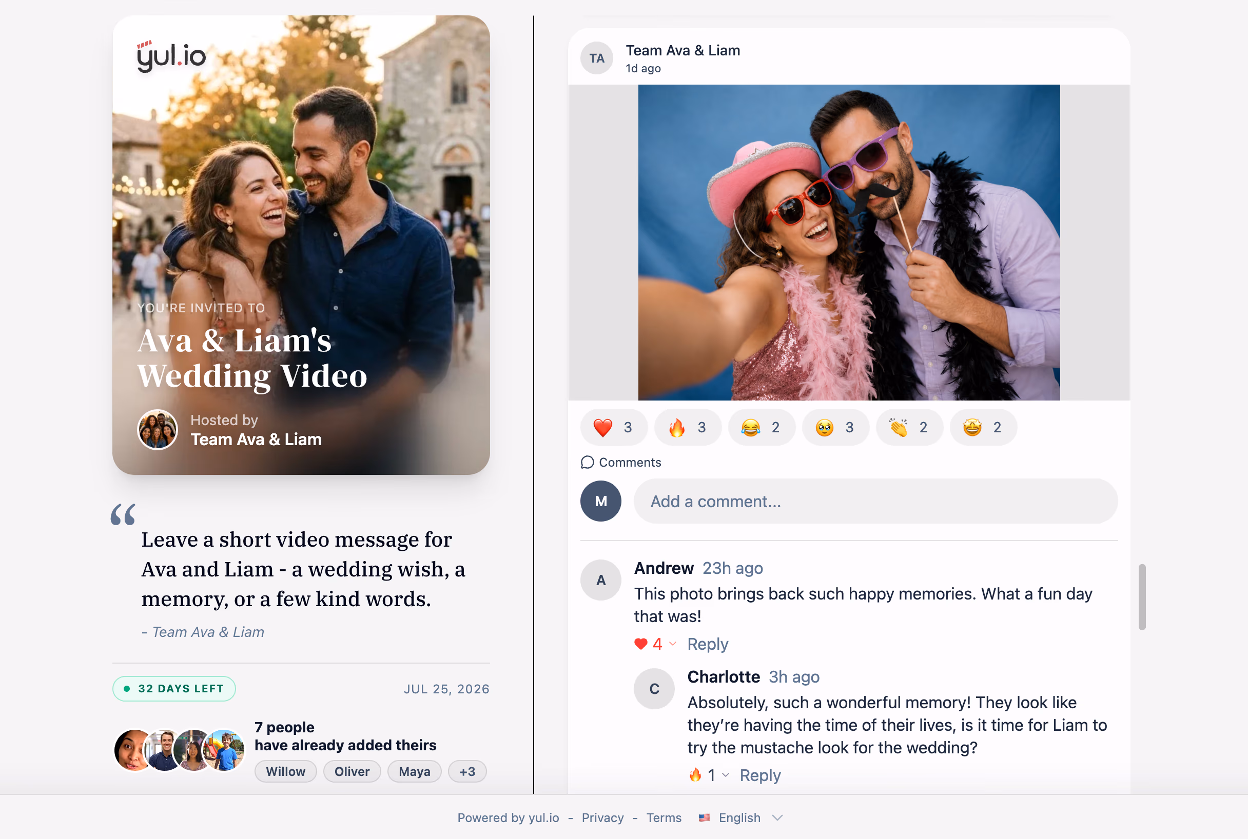This screenshot has width=1248, height=839.
Task: Open the English language dropdown
Action: [x=741, y=817]
